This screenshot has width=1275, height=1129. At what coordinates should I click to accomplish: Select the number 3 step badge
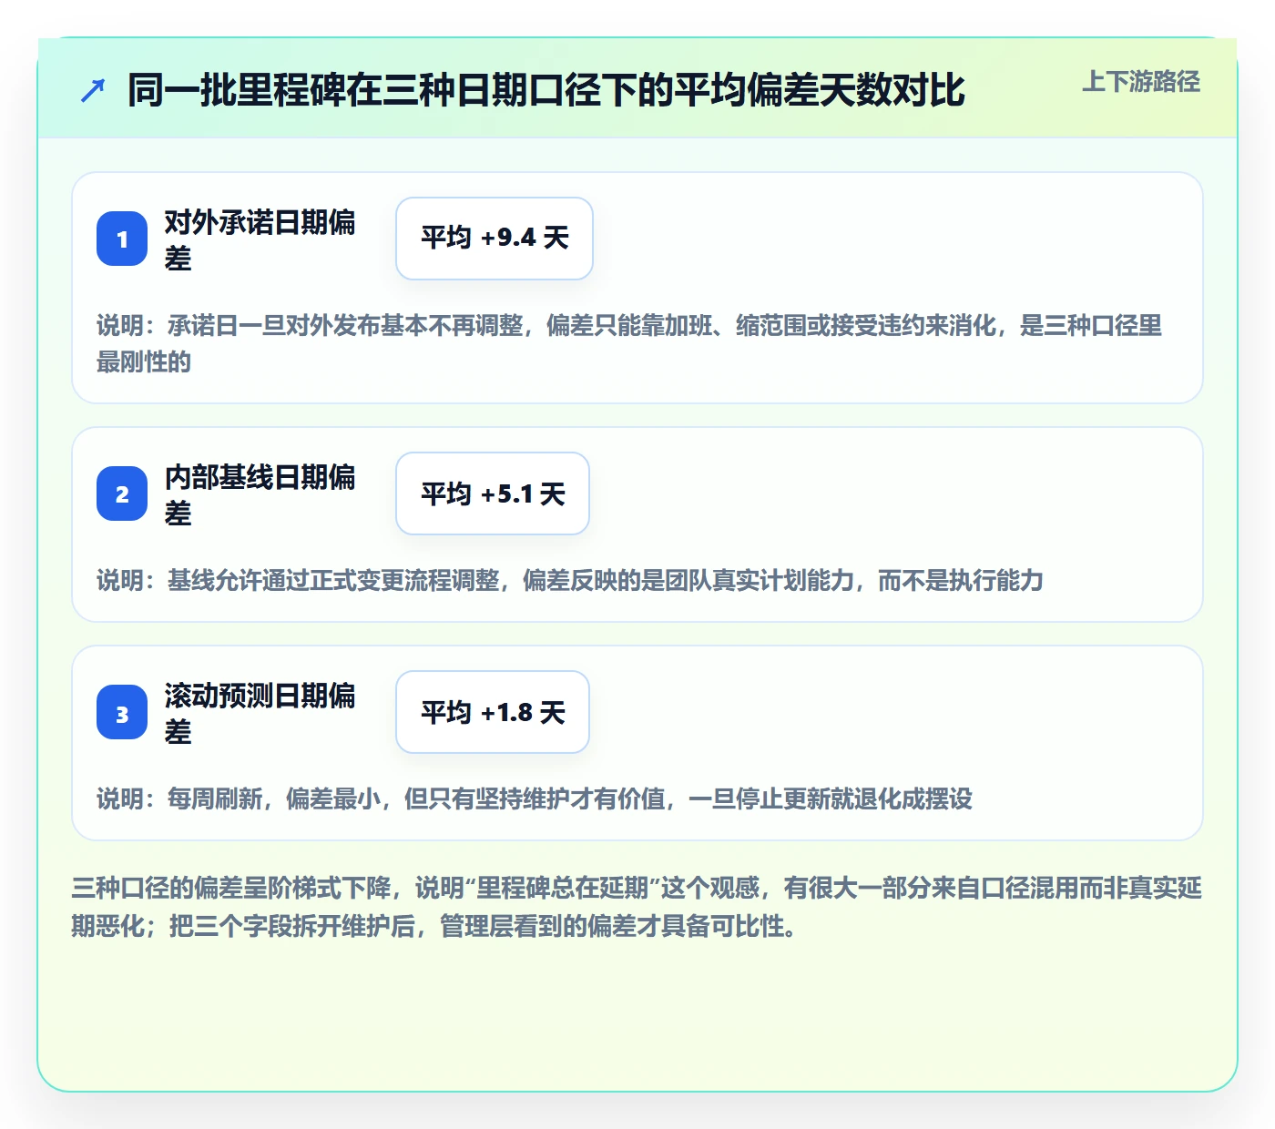point(122,712)
